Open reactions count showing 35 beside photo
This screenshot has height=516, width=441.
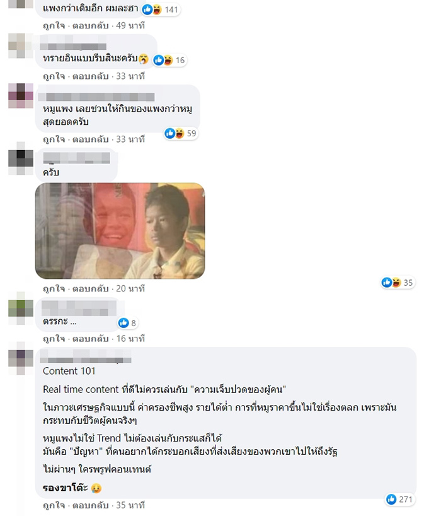click(398, 283)
